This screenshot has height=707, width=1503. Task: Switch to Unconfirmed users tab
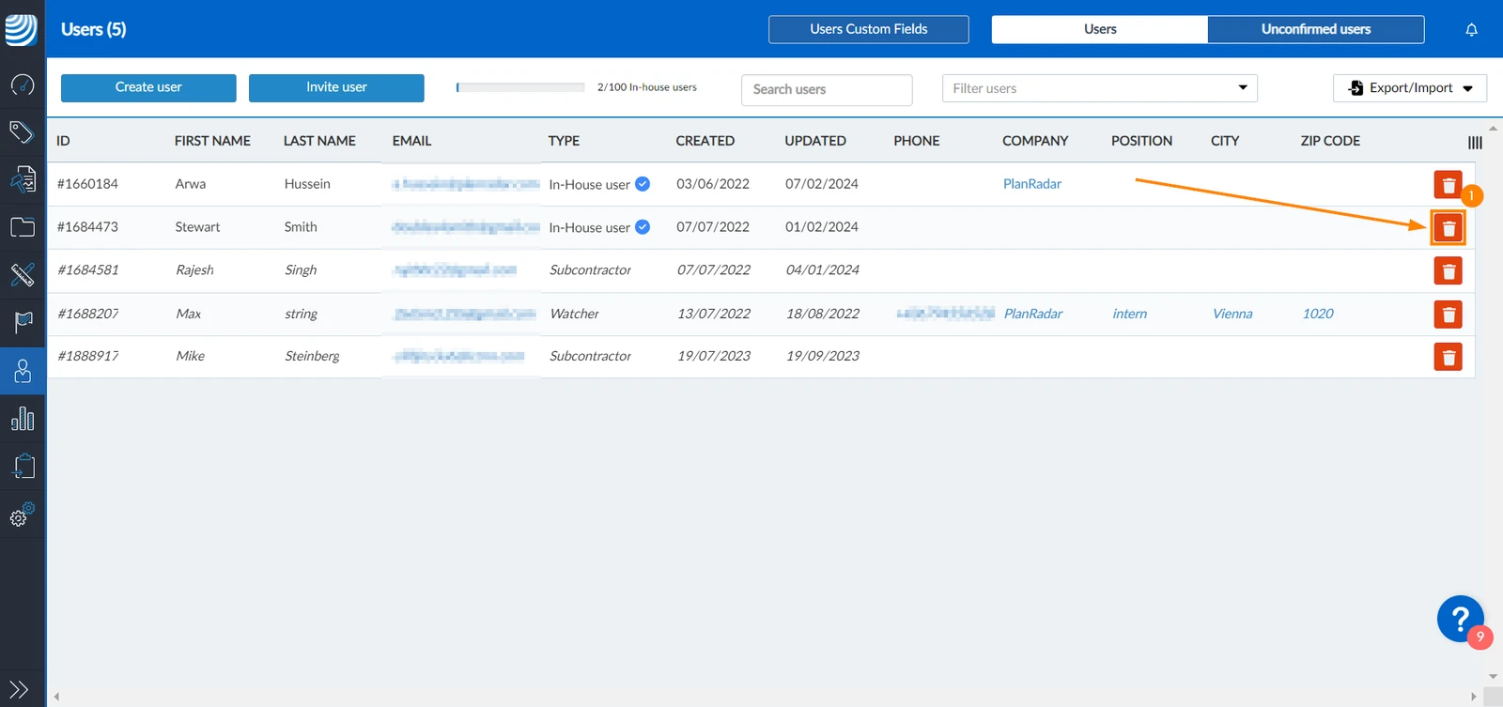pyautogui.click(x=1315, y=29)
